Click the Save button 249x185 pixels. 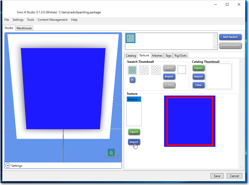point(217,176)
